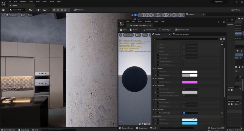244x131 pixels.
Task: Click the Details panel settings gear icon
Action: pos(224,39)
